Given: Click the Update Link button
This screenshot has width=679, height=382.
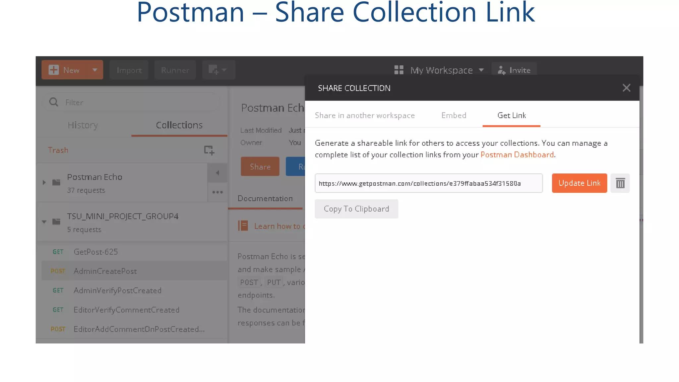Looking at the screenshot, I should click(x=579, y=183).
